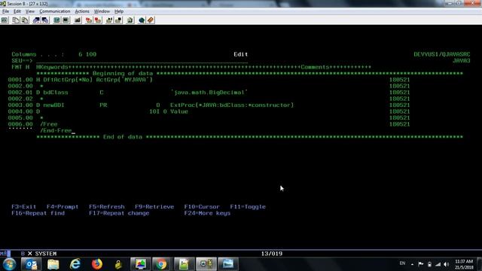The height and width of the screenshot is (271, 482).
Task: Click the SYSTEM status bar indicator
Action: click(x=46, y=254)
